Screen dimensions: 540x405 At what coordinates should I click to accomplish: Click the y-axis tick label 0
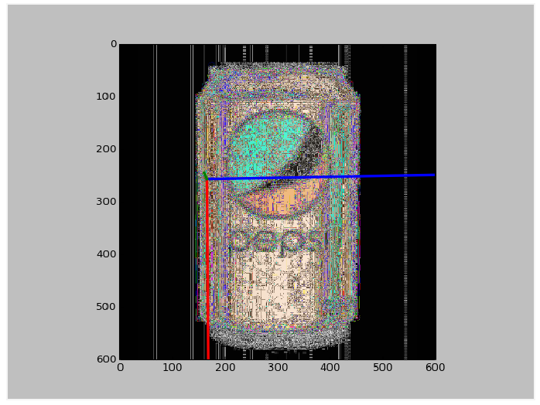(x=113, y=44)
